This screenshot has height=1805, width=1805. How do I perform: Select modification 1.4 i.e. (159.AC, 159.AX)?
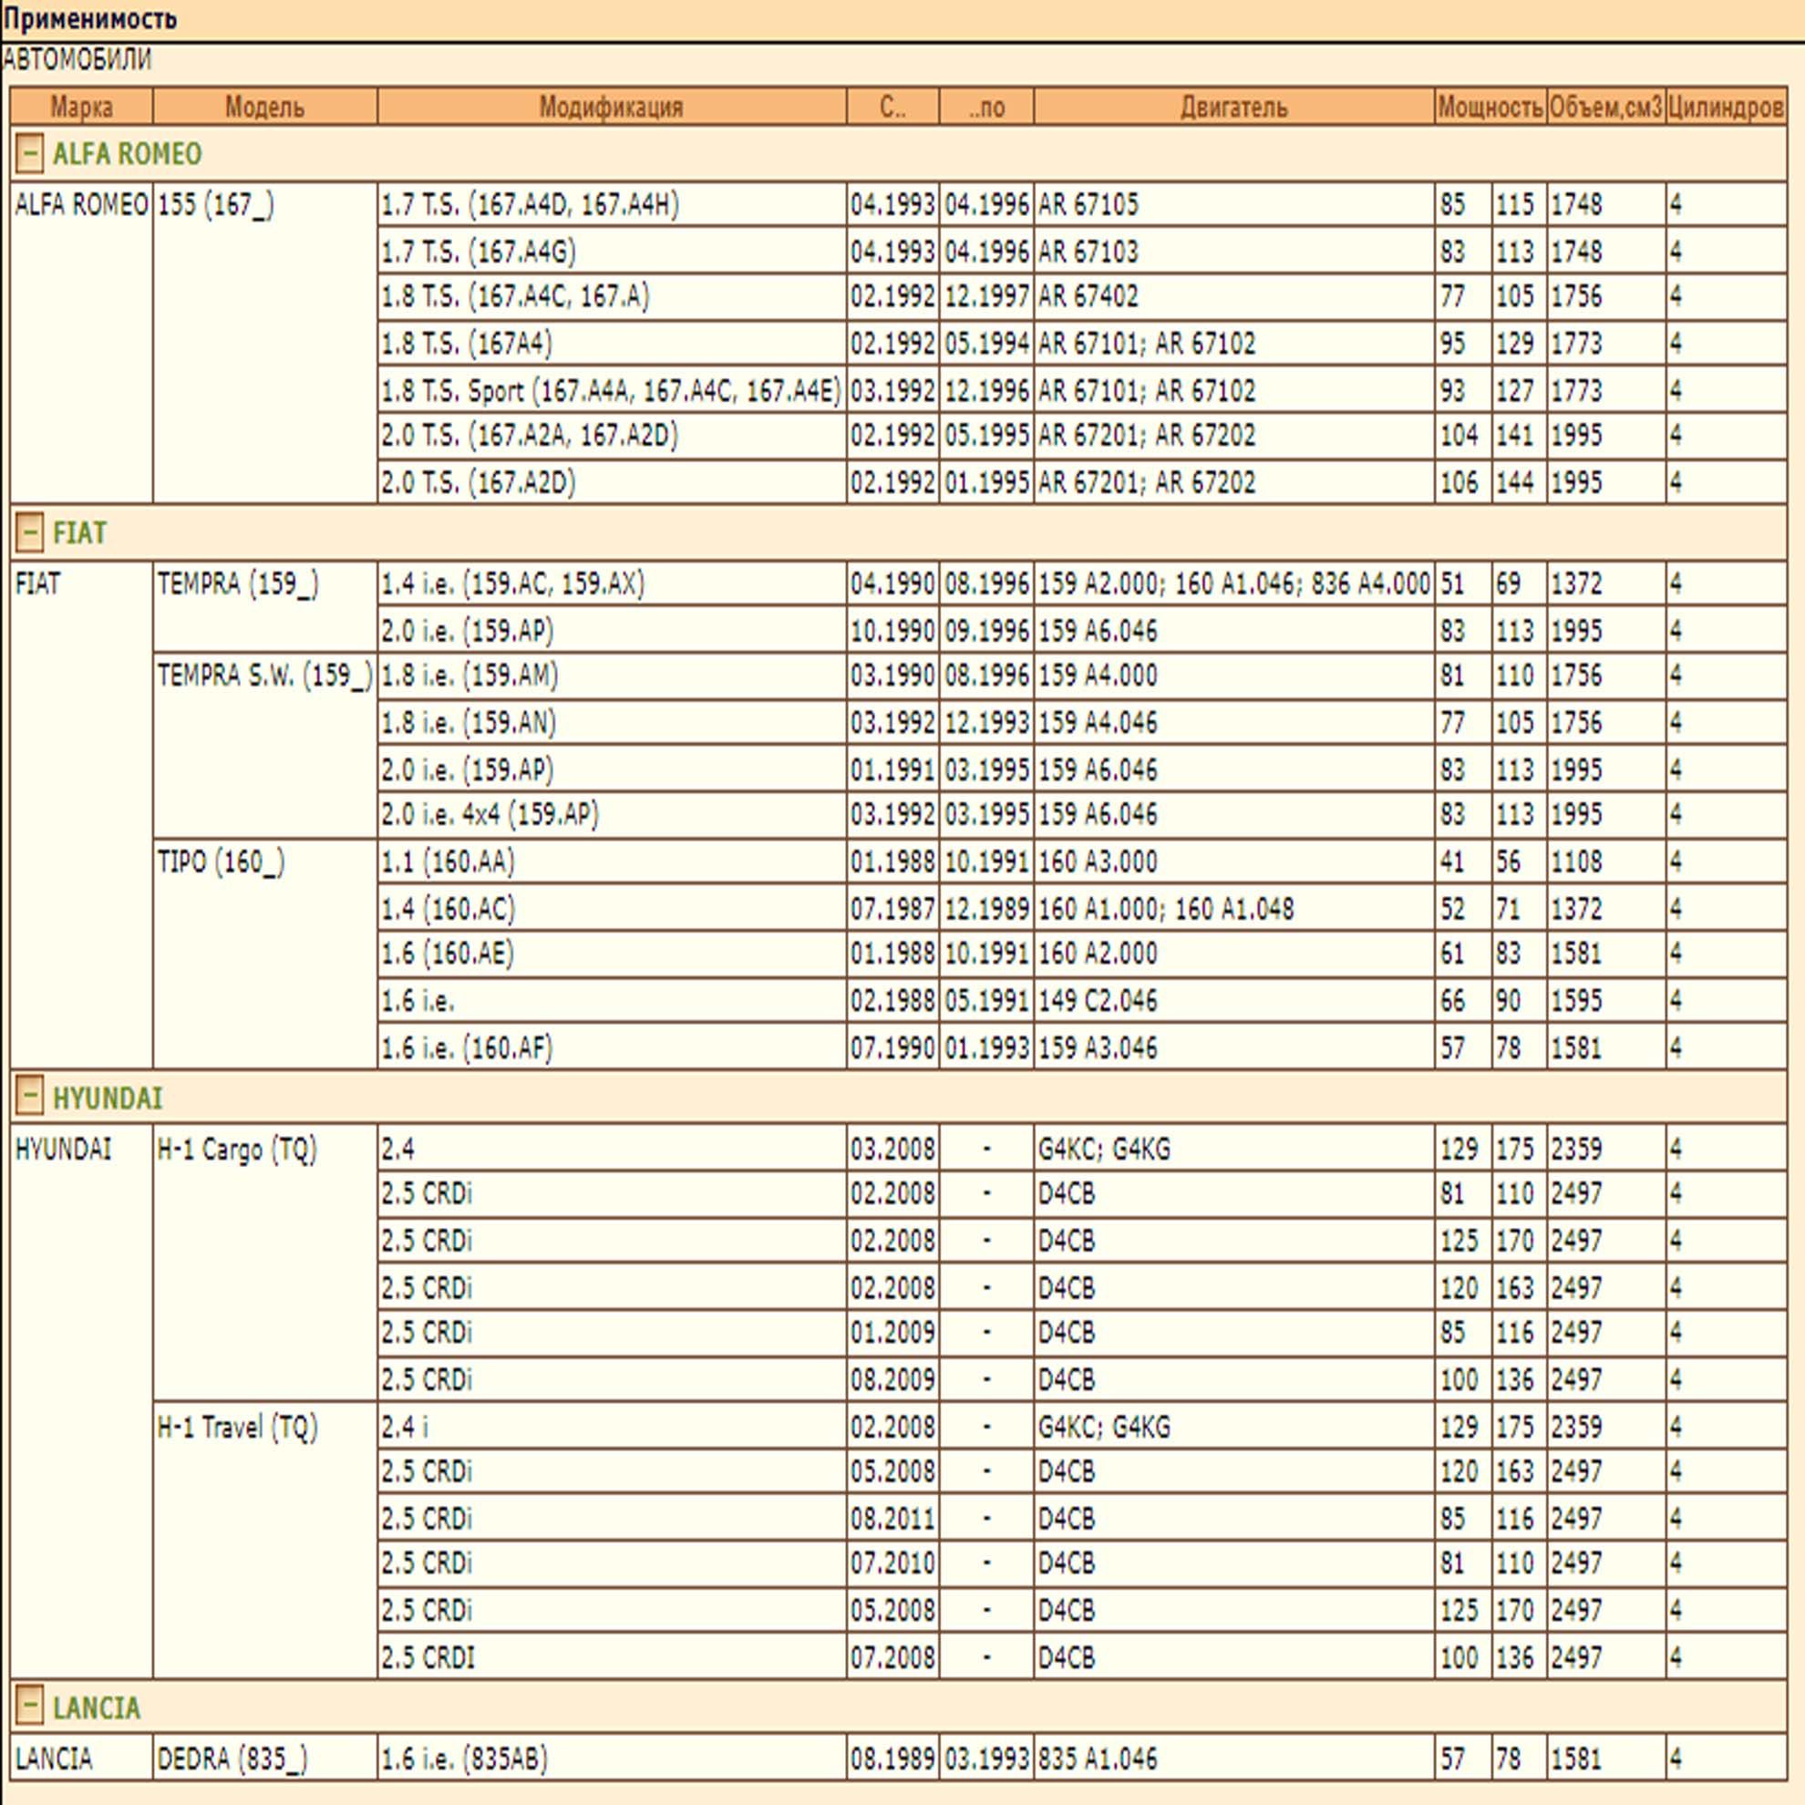click(513, 584)
